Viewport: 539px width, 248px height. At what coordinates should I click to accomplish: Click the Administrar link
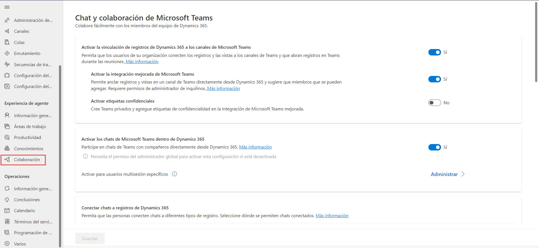444,174
